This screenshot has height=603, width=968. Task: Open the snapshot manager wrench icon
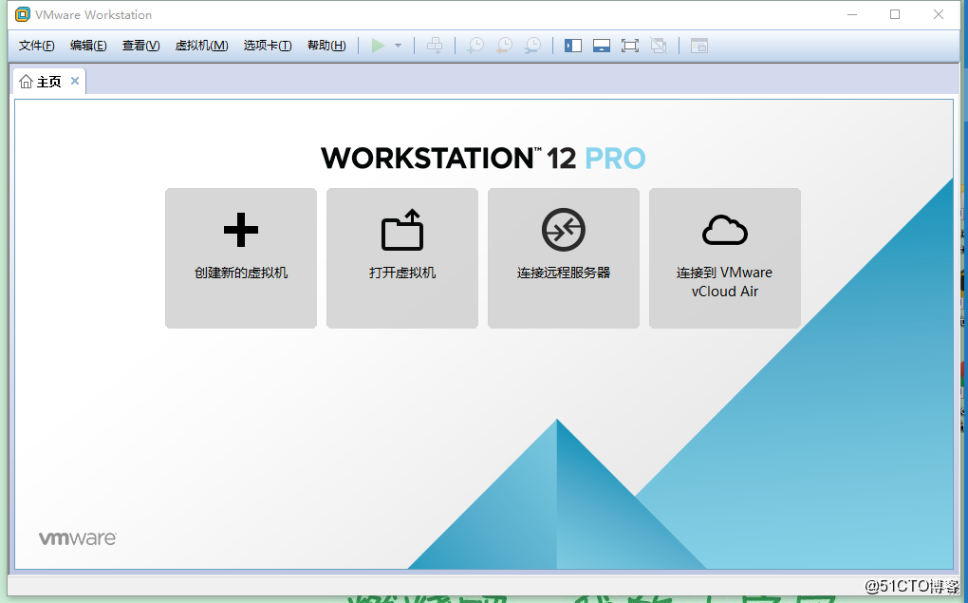click(x=532, y=45)
